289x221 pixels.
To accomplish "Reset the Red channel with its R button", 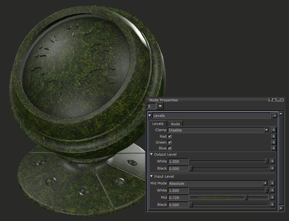I will coord(273,136).
